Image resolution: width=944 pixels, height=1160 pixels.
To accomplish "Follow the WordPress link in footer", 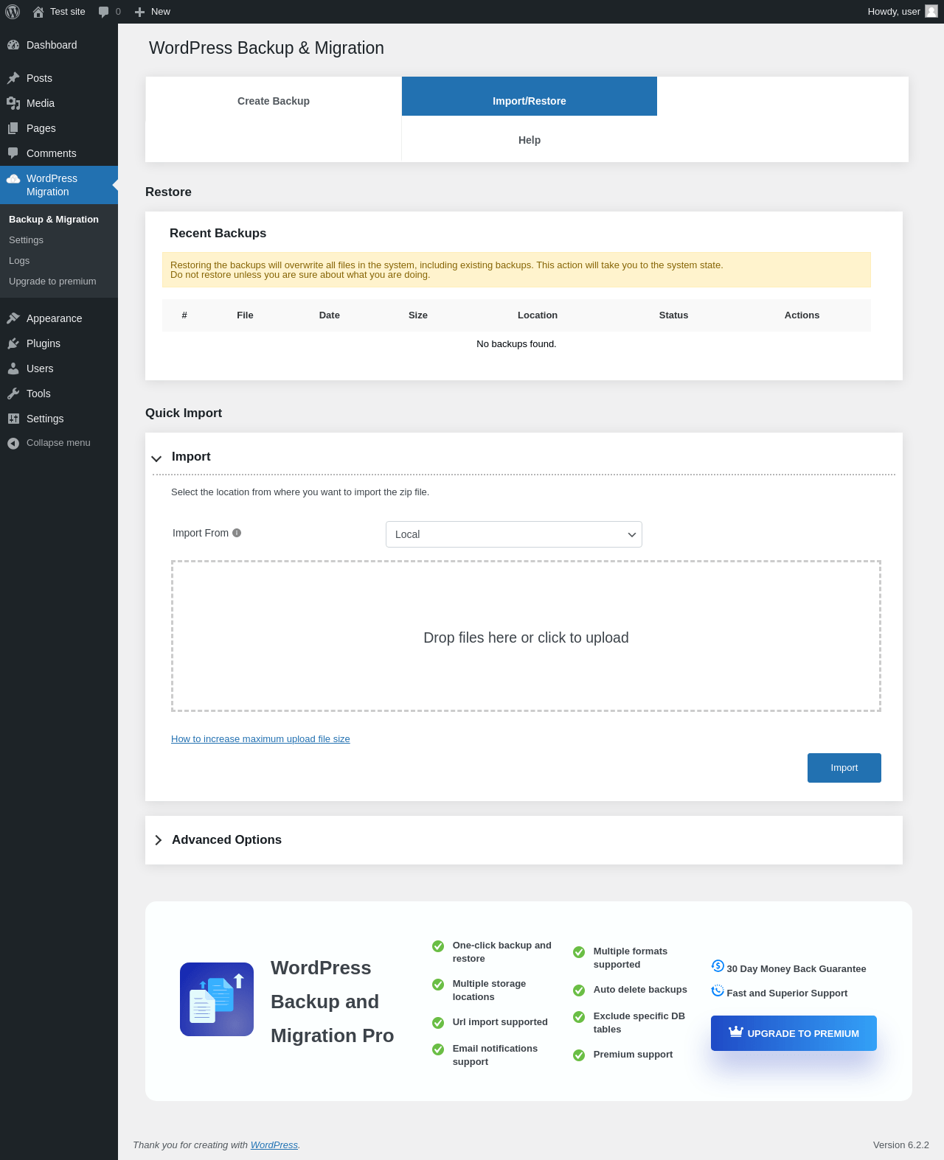I will (x=274, y=1145).
